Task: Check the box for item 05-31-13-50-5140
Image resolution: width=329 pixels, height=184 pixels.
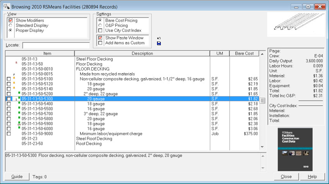Action: (9, 89)
